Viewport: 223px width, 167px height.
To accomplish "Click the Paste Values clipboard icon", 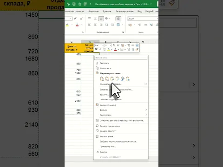I will click(x=107, y=79).
